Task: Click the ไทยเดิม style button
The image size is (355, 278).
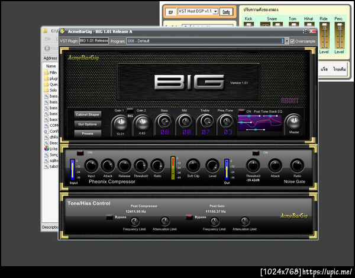Action: [339, 69]
